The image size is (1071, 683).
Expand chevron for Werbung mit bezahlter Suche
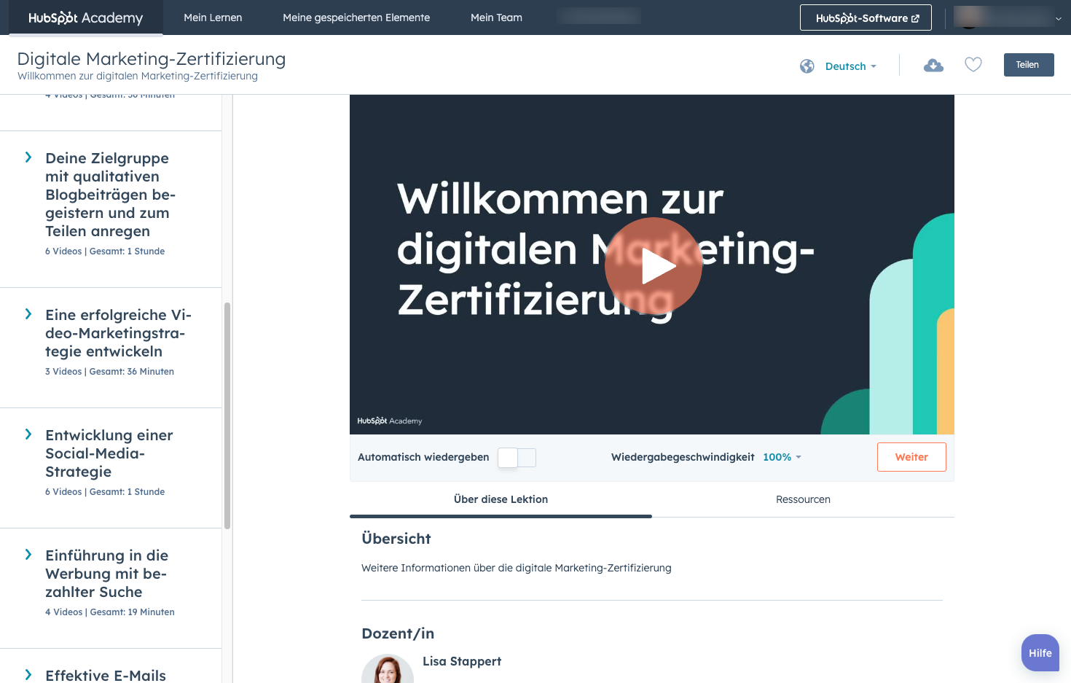coord(28,555)
